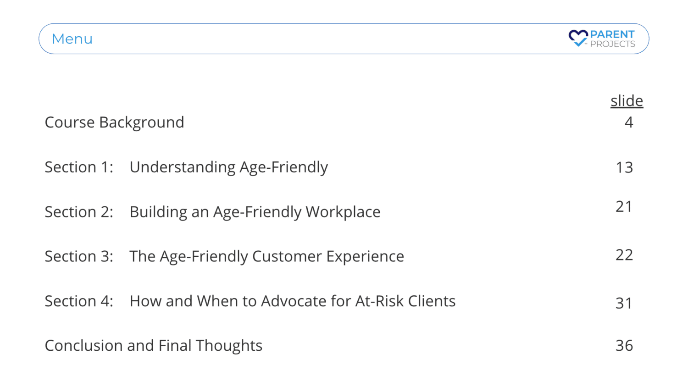Click the Menu title text
688x387 pixels.
pos(72,39)
